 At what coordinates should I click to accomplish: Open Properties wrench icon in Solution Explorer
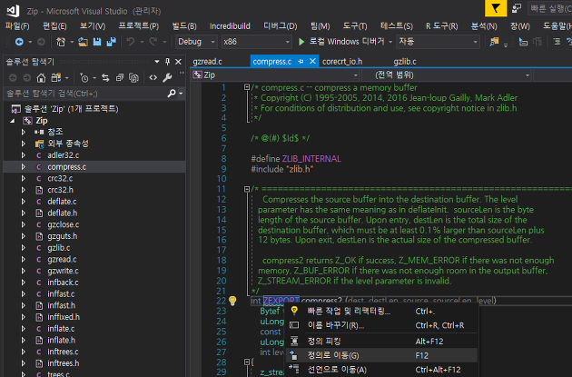click(x=167, y=78)
